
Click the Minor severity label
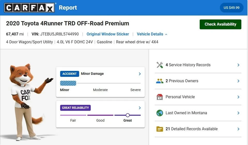tap(65, 90)
